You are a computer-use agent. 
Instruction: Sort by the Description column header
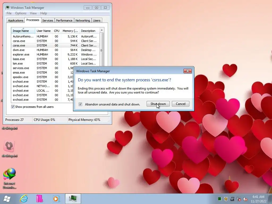click(89, 31)
